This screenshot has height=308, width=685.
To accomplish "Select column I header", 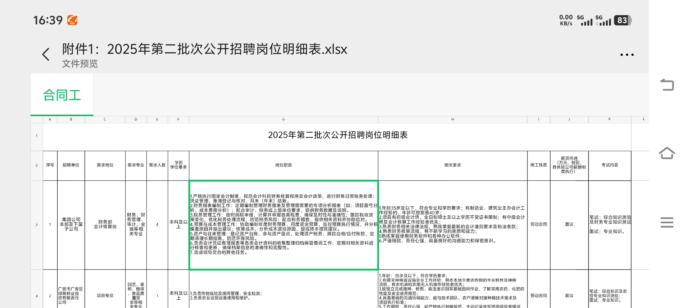I will coord(539,119).
